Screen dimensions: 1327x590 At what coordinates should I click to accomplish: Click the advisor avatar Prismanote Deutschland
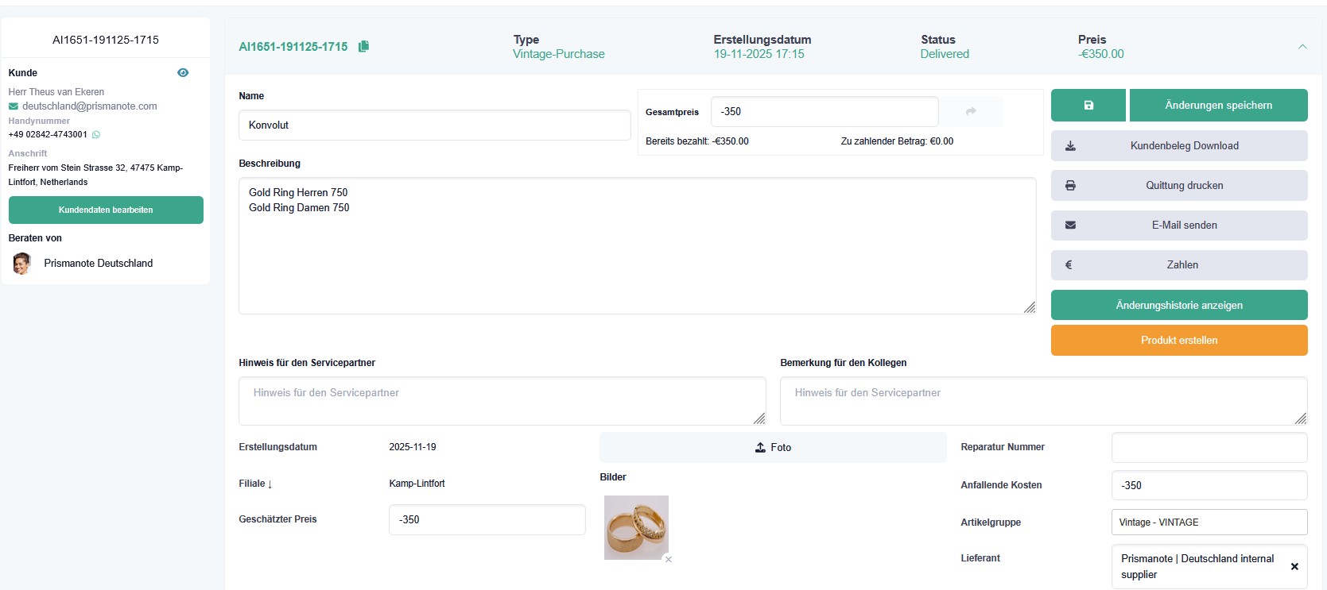coord(22,264)
